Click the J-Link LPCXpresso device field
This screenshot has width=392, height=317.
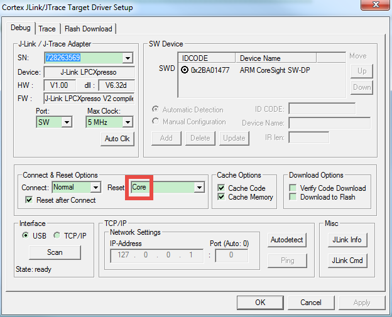coord(89,72)
